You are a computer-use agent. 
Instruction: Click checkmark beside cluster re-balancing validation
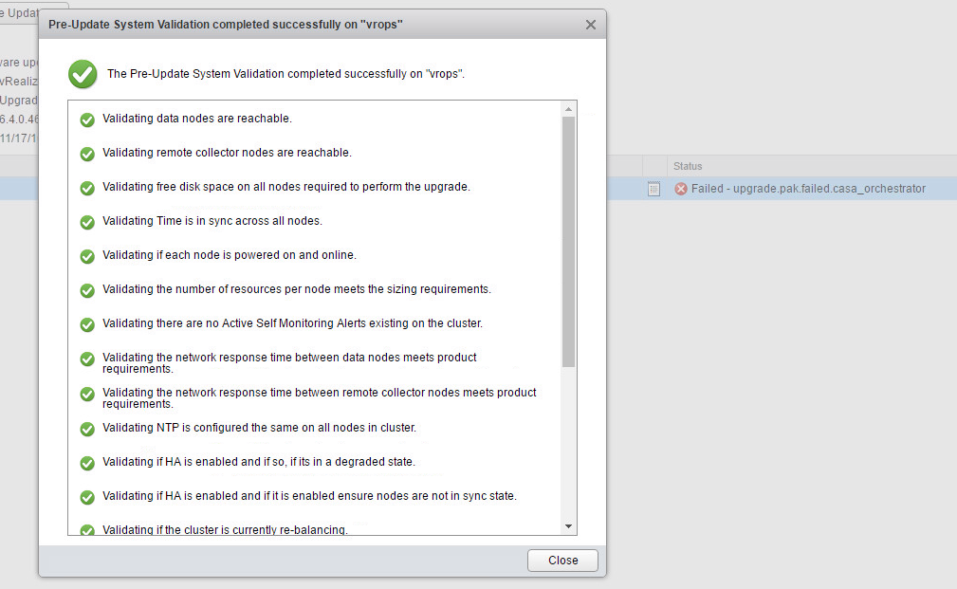87,530
